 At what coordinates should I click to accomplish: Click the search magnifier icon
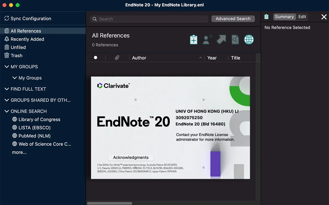(x=95, y=19)
